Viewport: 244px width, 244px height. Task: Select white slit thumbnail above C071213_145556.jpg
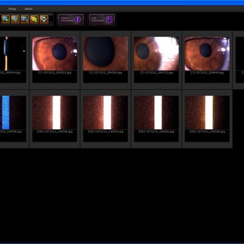tap(156, 112)
